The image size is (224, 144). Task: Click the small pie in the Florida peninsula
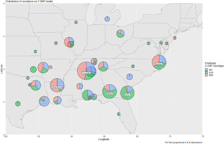point(119,114)
